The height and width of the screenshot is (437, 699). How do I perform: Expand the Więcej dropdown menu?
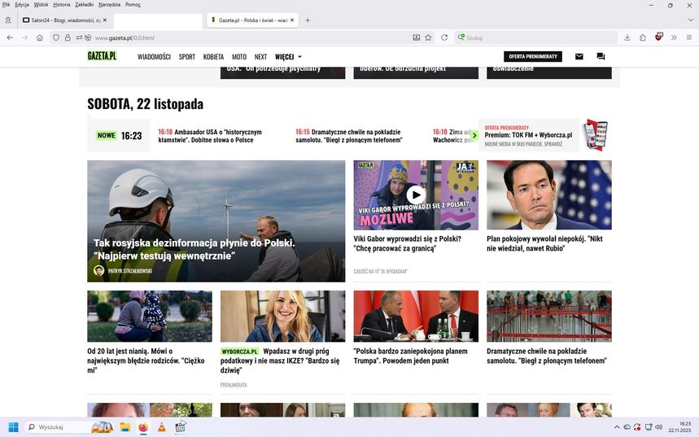pyautogui.click(x=288, y=57)
